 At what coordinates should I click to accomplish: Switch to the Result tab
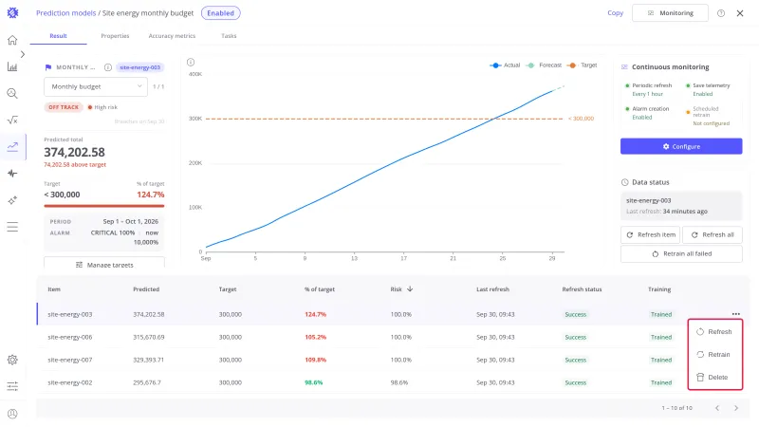pos(58,36)
